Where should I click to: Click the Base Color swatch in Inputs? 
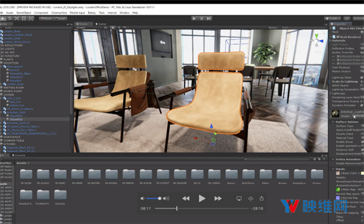coord(362,173)
